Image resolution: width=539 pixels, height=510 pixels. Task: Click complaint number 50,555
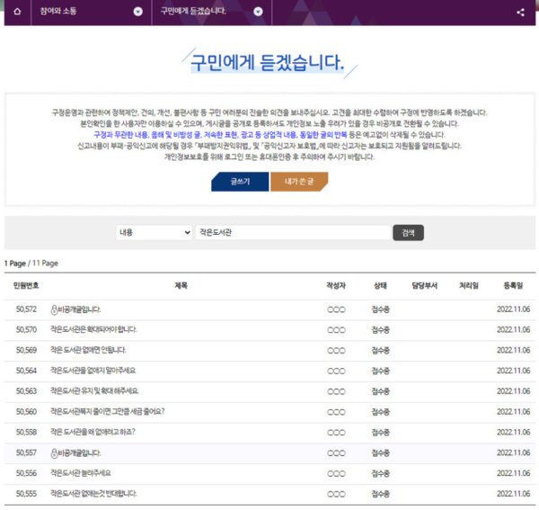point(26,494)
